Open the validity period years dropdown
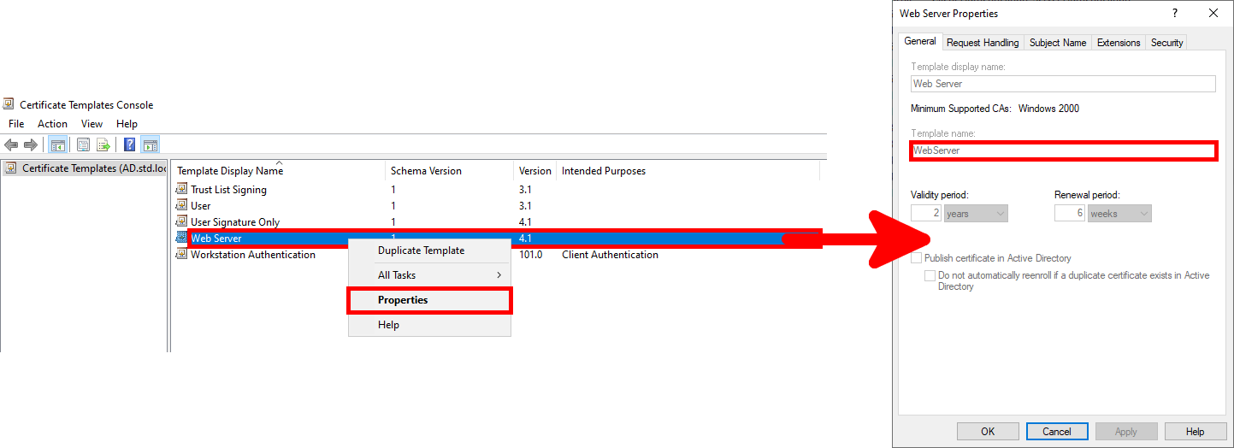Image resolution: width=1234 pixels, height=448 pixels. [977, 213]
